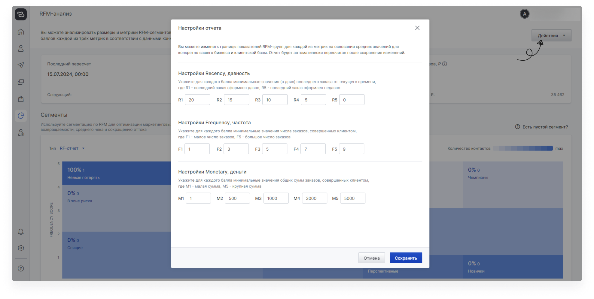The image size is (594, 299).
Task: Open the home icon in the sidebar
Action: click(21, 32)
